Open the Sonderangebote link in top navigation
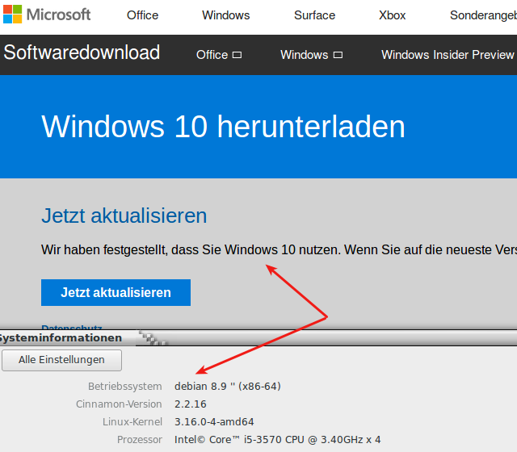This screenshot has width=517, height=452. coord(483,15)
